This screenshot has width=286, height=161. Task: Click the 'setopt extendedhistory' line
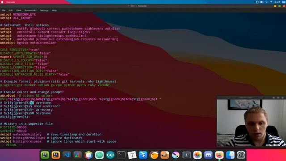pyautogui.click(x=50, y=134)
